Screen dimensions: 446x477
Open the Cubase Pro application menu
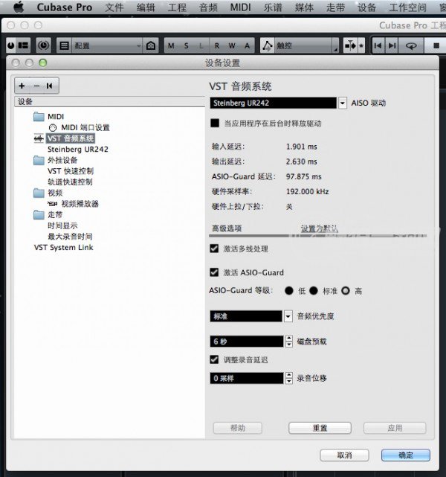pyautogui.click(x=65, y=7)
